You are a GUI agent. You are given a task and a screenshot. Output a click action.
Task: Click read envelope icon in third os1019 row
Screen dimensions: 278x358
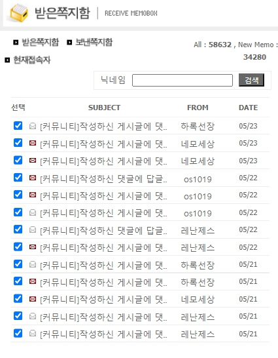pos(33,213)
